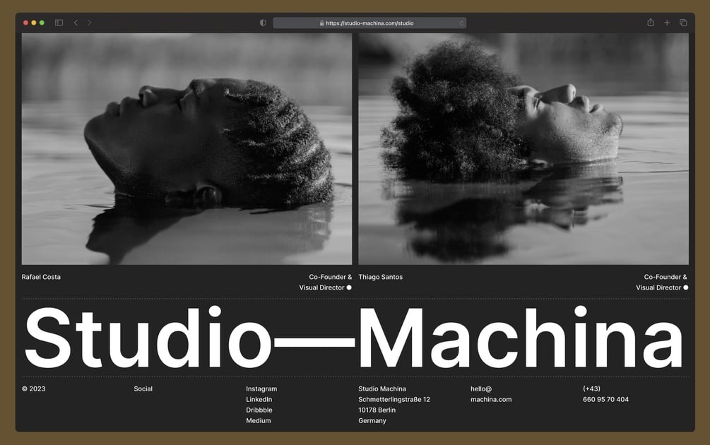Open the Instagram link
The image size is (710, 445).
click(261, 388)
